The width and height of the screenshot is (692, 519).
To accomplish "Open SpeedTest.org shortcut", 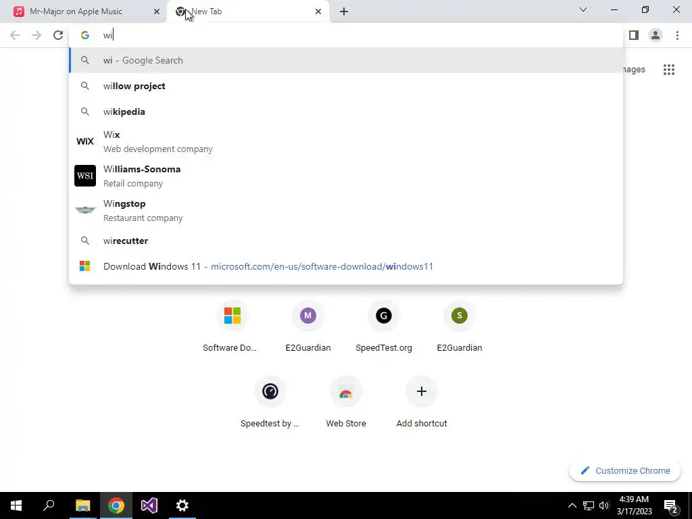I will (384, 326).
